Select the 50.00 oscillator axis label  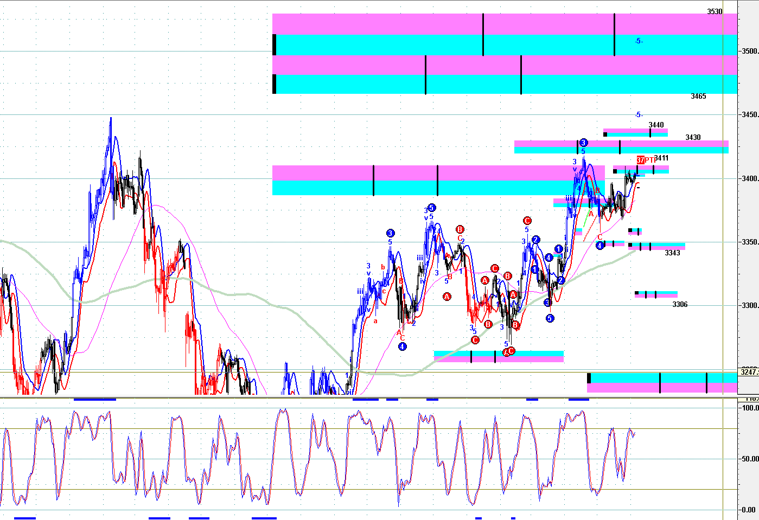750,459
